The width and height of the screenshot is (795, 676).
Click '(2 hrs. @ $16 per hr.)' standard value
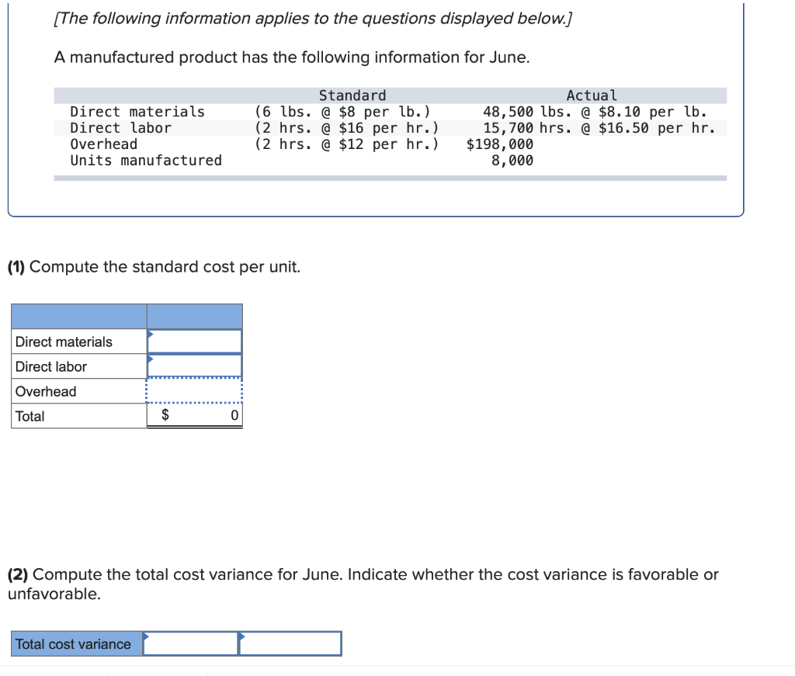pyautogui.click(x=346, y=128)
